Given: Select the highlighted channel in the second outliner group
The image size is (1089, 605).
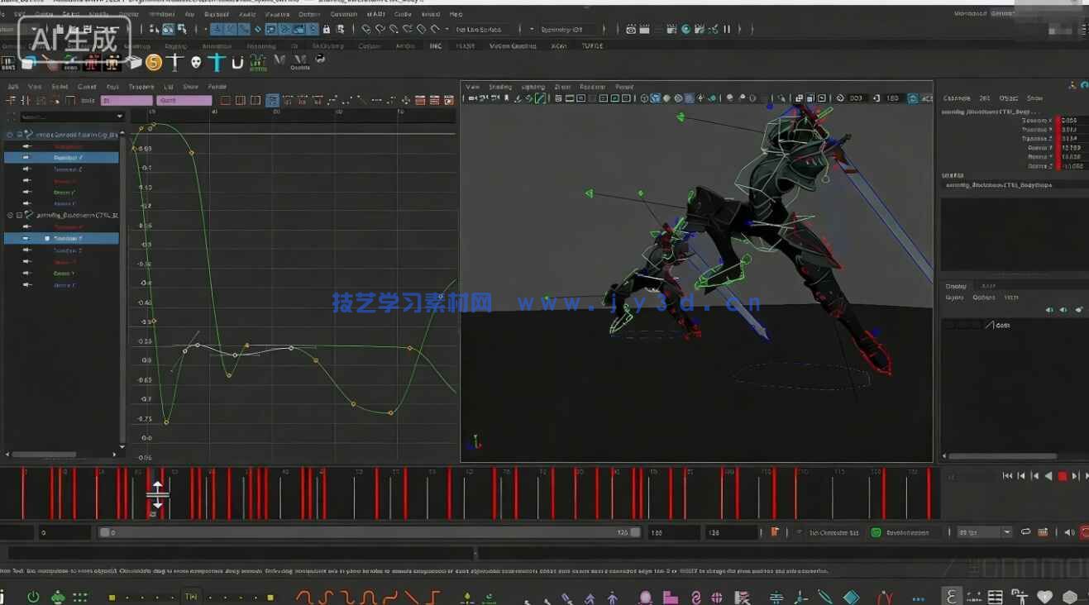Looking at the screenshot, I should click(66, 238).
